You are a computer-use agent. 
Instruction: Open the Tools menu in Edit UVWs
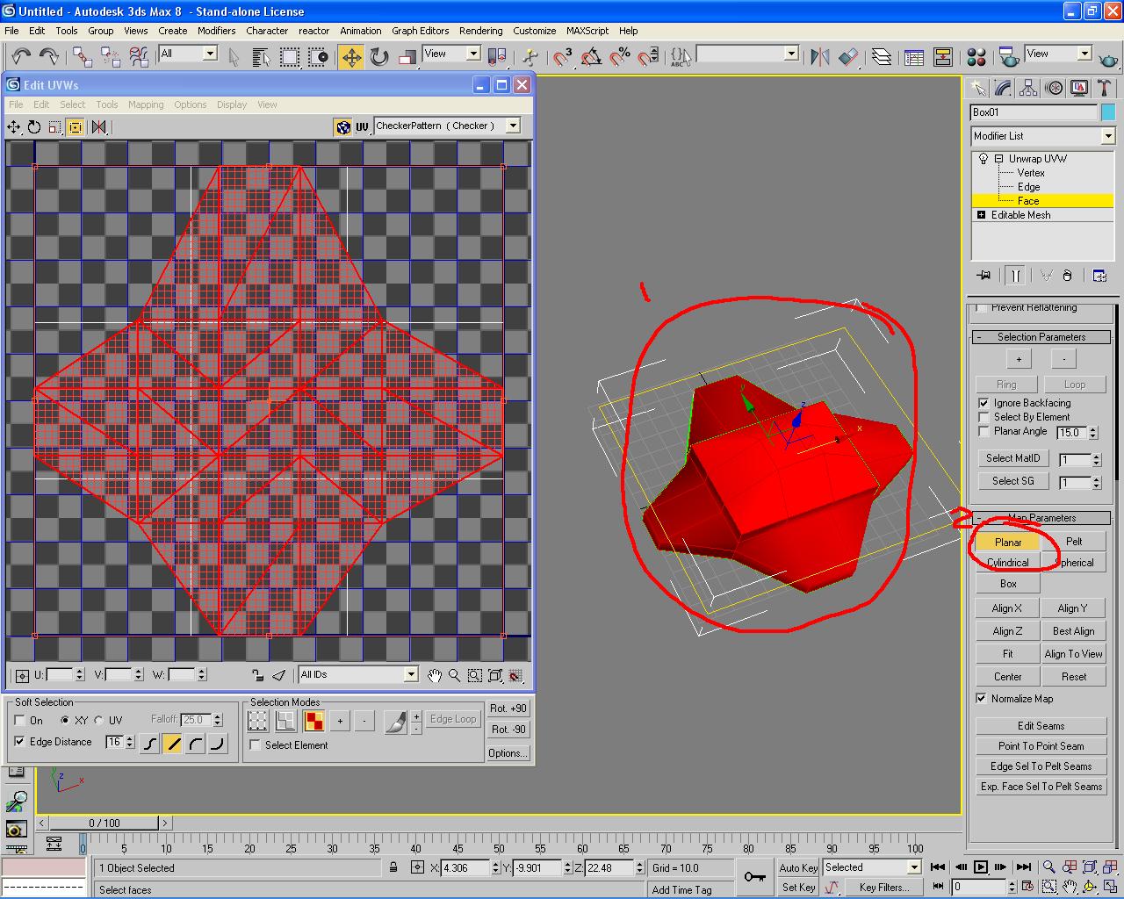pyautogui.click(x=107, y=104)
